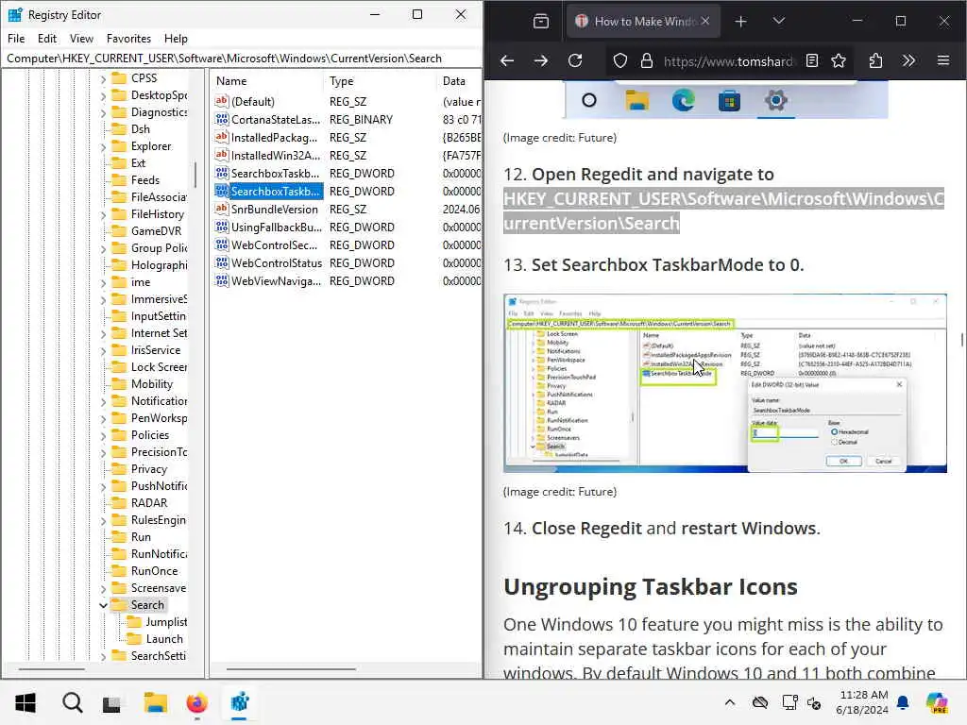This screenshot has height=725, width=967.
Task: Select the Privacy registry key
Action: click(148, 469)
